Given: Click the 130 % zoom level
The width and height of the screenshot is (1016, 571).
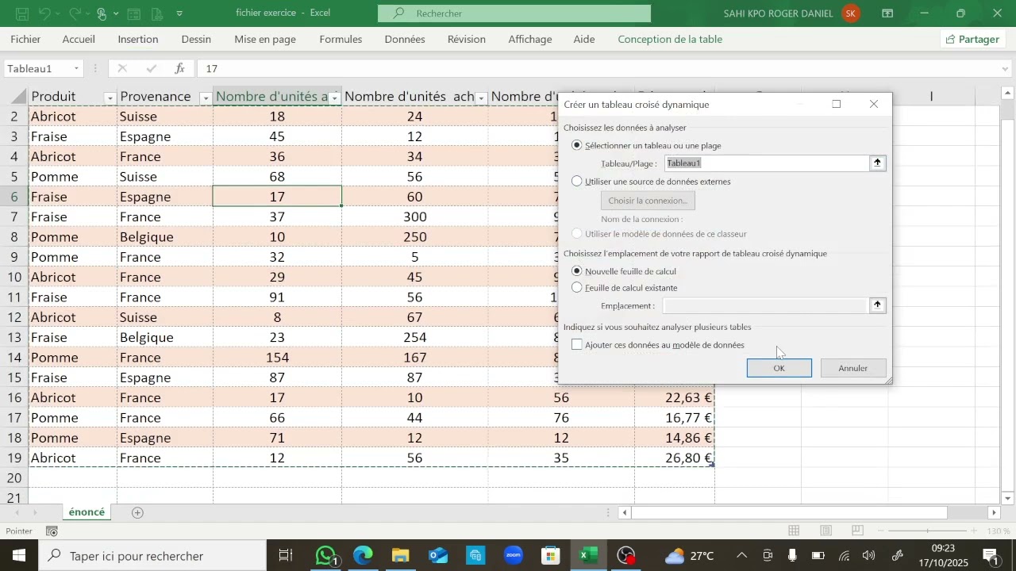Looking at the screenshot, I should [997, 531].
